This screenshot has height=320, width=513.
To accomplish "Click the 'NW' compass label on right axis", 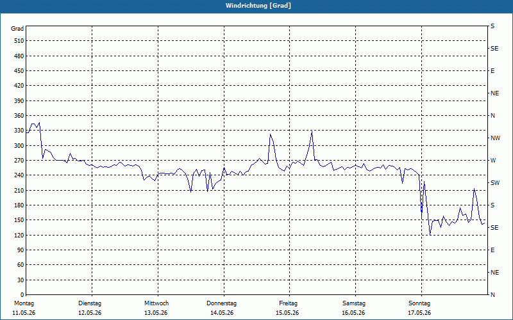I will point(495,138).
